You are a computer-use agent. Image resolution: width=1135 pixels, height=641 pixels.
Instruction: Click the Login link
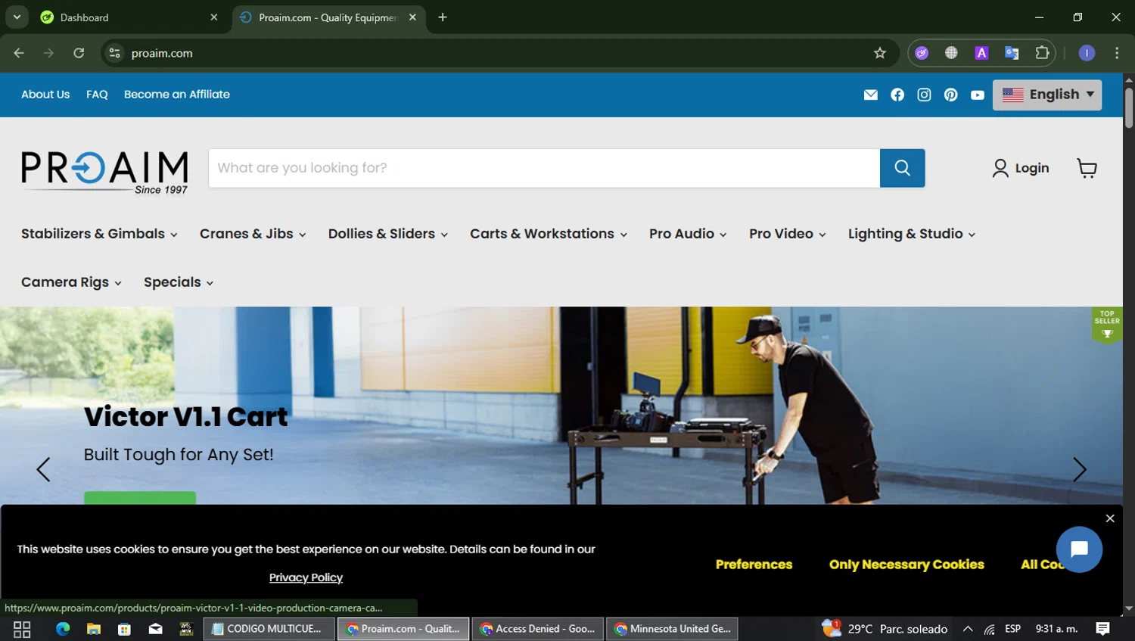coord(1021,168)
